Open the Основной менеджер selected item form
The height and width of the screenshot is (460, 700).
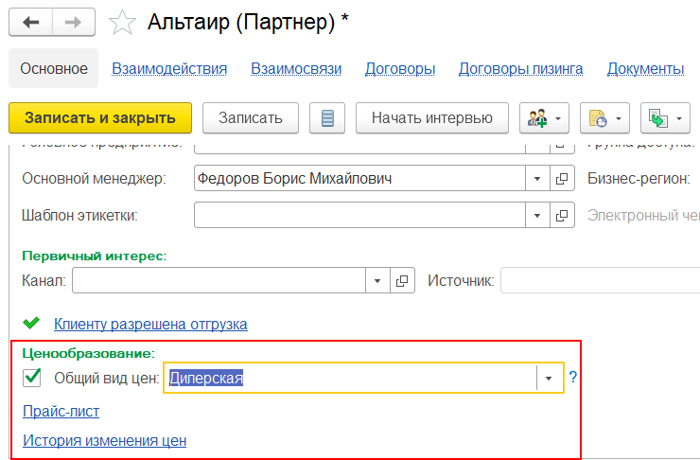(x=562, y=179)
